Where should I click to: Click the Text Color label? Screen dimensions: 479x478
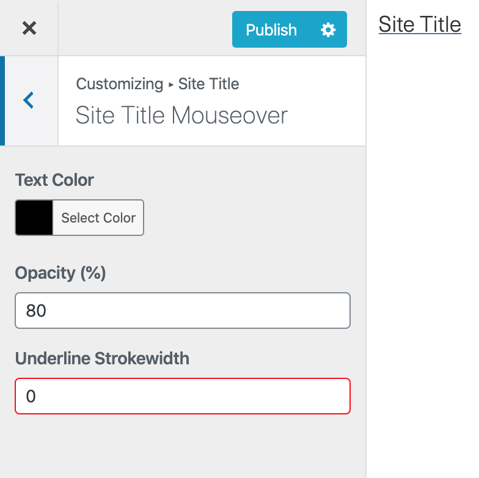(54, 180)
